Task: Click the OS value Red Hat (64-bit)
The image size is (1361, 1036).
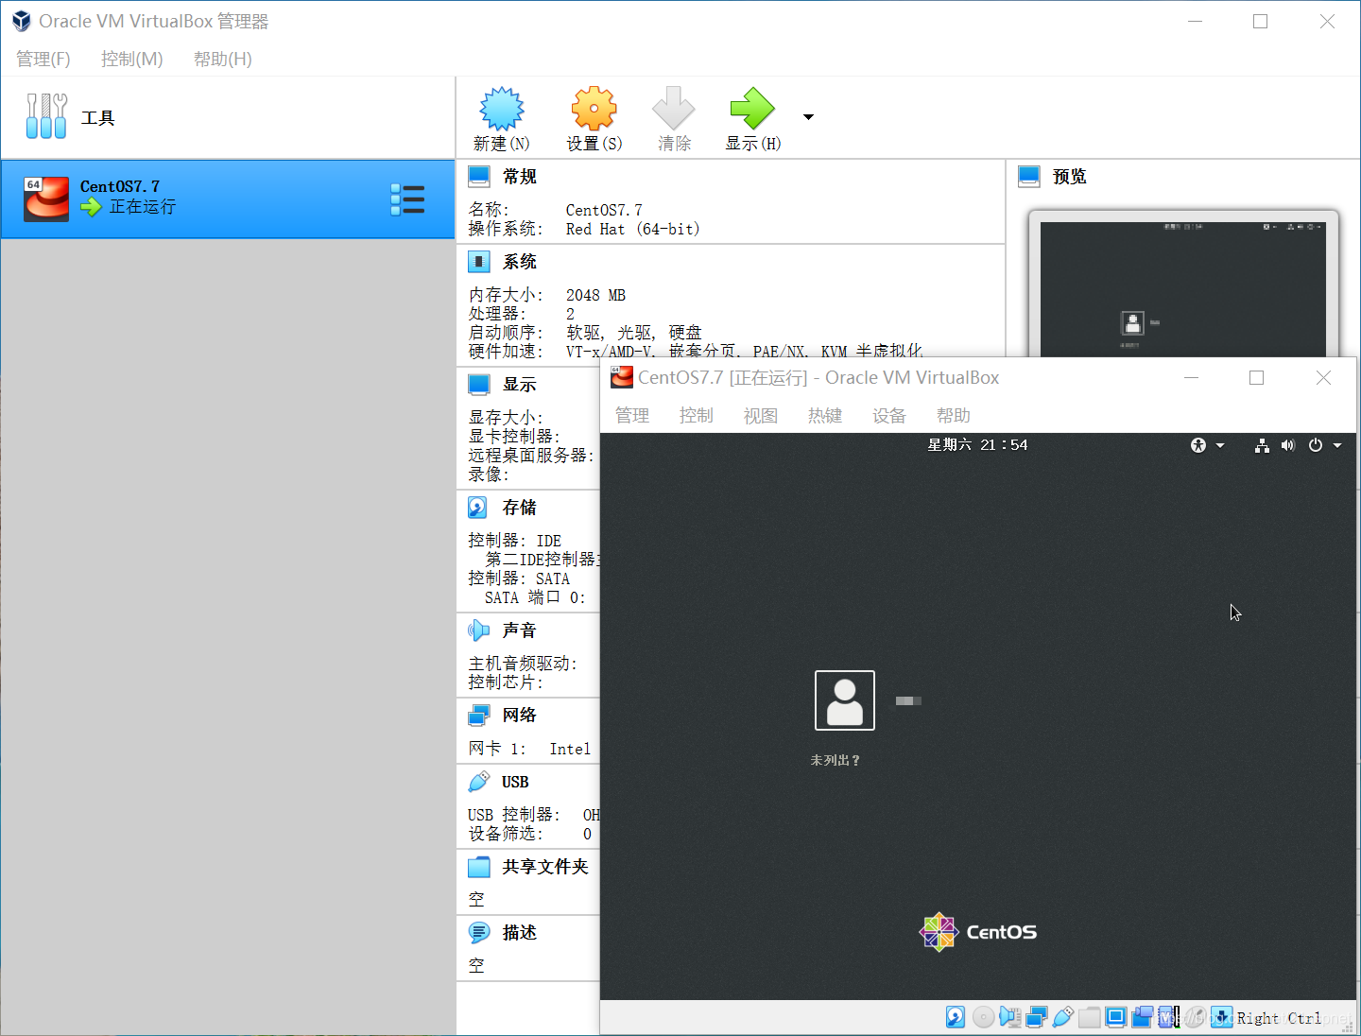Action: [x=632, y=229]
